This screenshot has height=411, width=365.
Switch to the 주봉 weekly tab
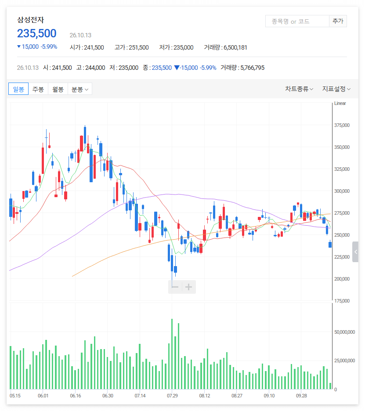coord(38,89)
